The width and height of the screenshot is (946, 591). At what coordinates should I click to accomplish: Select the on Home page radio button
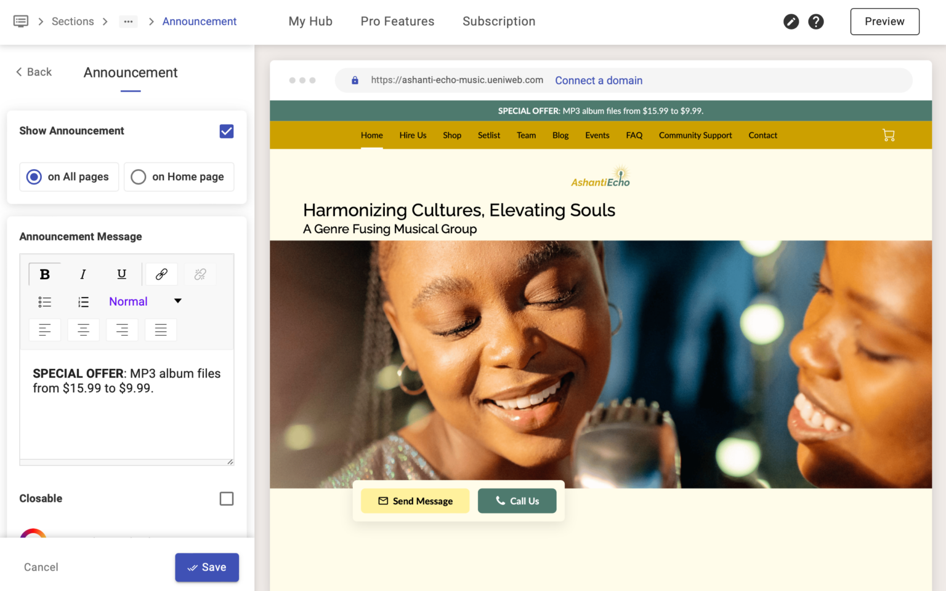tap(138, 177)
